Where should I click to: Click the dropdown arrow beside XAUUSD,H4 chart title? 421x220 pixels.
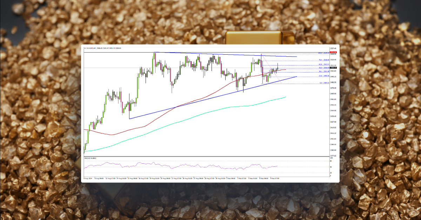tap(85, 47)
